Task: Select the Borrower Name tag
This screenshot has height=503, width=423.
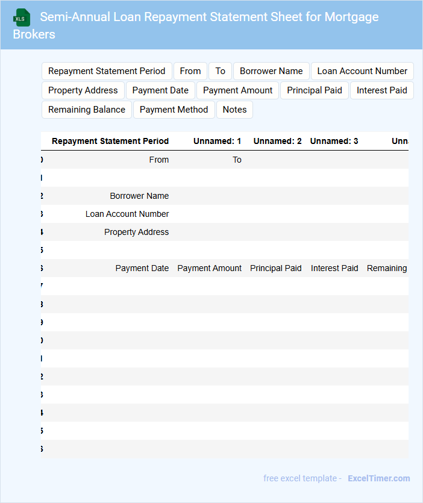Action: (x=271, y=71)
